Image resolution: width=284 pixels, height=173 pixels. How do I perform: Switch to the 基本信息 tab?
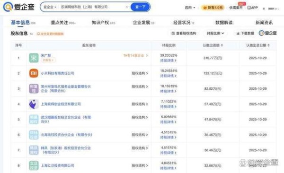20,23
